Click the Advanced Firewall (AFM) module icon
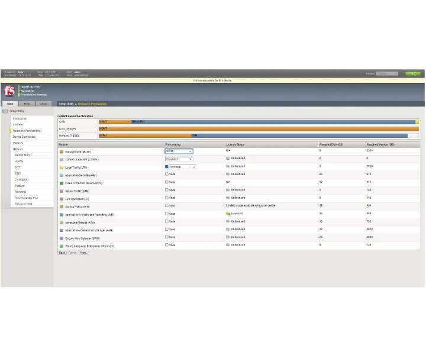 [62, 222]
